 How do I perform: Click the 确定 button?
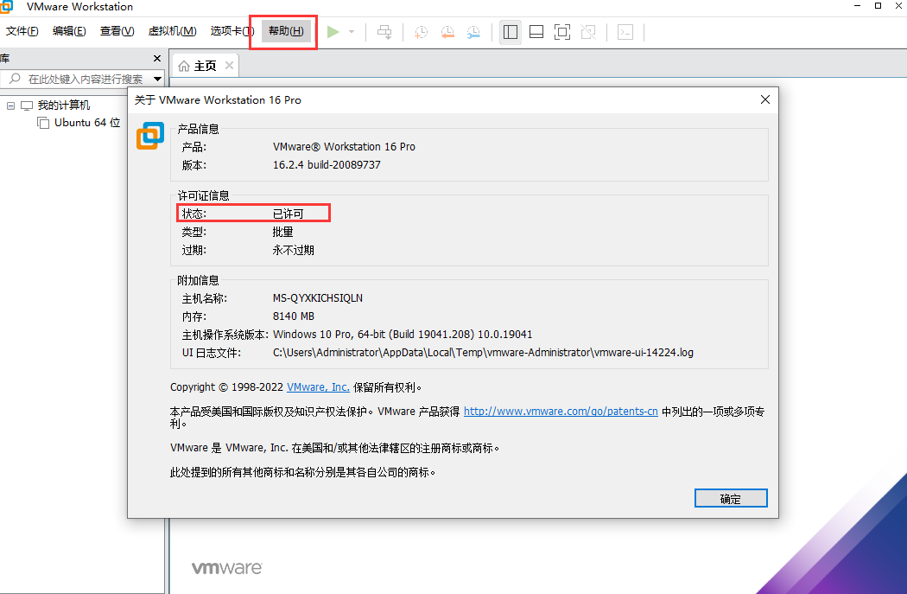tap(730, 498)
